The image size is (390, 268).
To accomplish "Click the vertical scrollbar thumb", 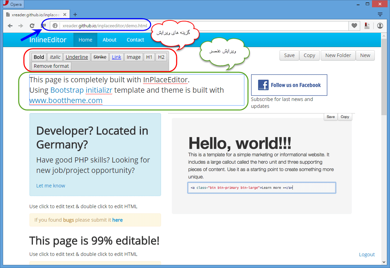I will 384,77.
